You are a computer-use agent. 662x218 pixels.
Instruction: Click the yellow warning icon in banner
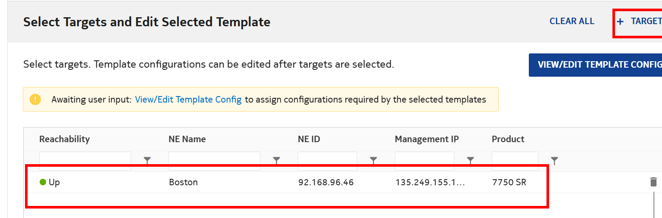(x=35, y=100)
